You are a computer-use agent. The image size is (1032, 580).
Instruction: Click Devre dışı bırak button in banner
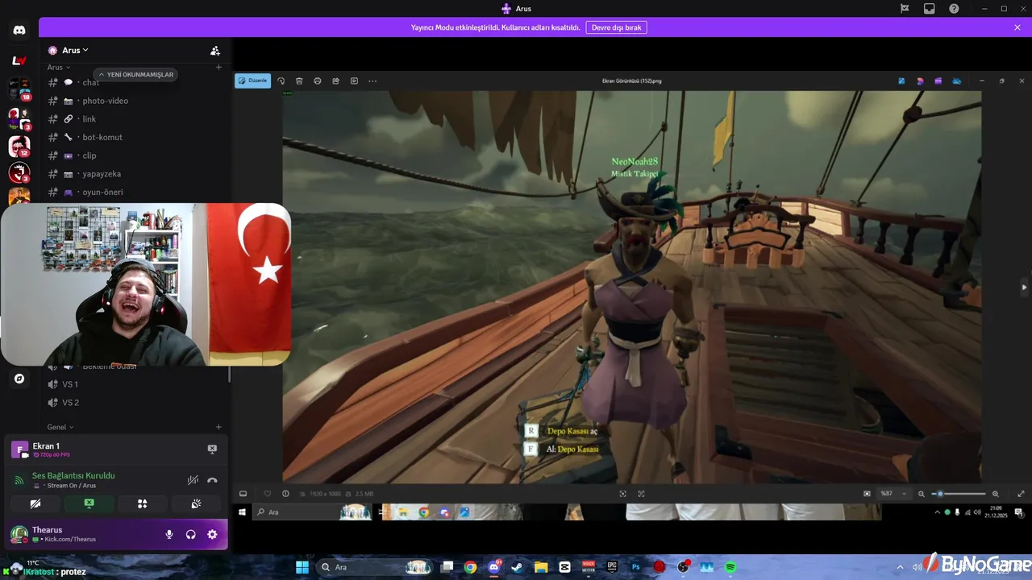616,27
